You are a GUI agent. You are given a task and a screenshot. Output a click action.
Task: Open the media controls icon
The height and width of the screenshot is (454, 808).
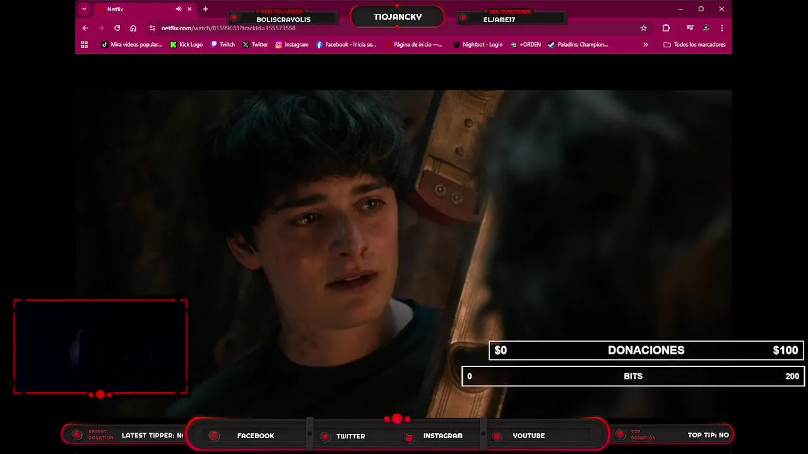pyautogui.click(x=690, y=28)
